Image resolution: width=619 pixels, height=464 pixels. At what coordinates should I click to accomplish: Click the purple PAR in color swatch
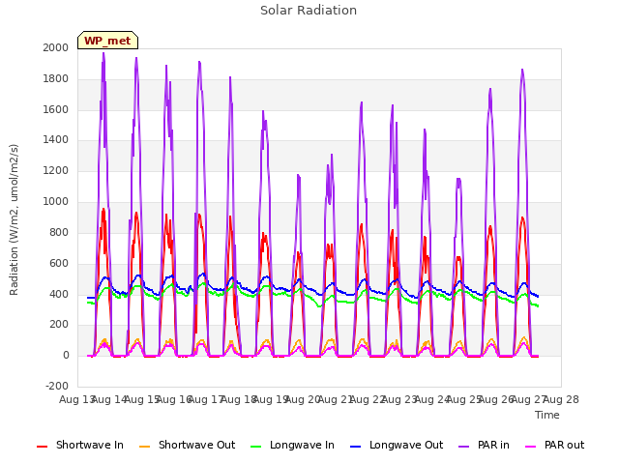(x=464, y=447)
